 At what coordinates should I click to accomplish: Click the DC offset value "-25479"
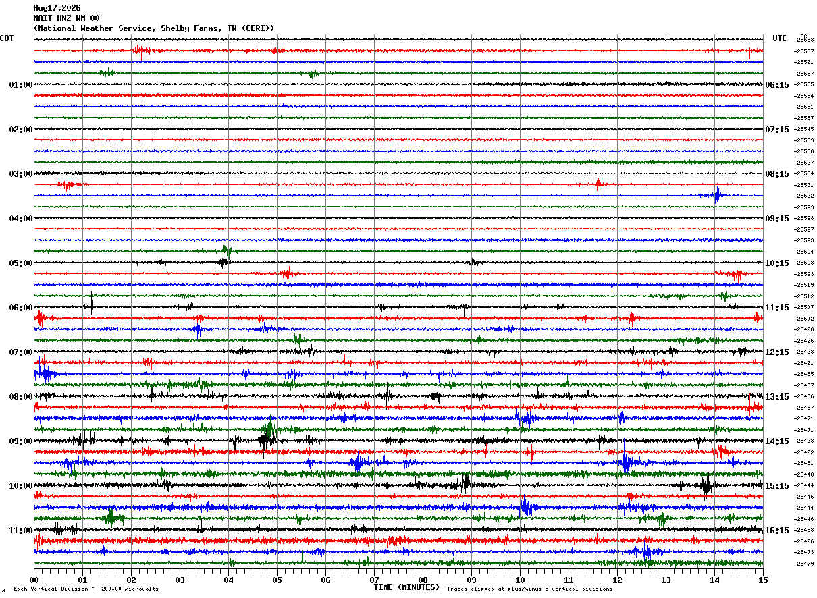(x=803, y=564)
